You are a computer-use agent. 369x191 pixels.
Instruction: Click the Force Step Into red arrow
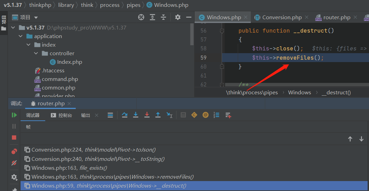tap(147, 115)
